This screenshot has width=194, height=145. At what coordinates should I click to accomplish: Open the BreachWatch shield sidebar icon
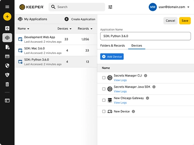(x=7, y=75)
